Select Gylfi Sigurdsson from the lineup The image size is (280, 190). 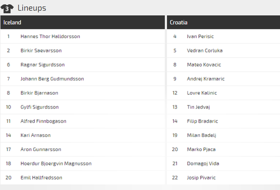point(39,107)
